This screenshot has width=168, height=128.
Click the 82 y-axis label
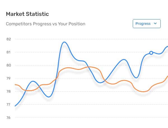pos(9,39)
